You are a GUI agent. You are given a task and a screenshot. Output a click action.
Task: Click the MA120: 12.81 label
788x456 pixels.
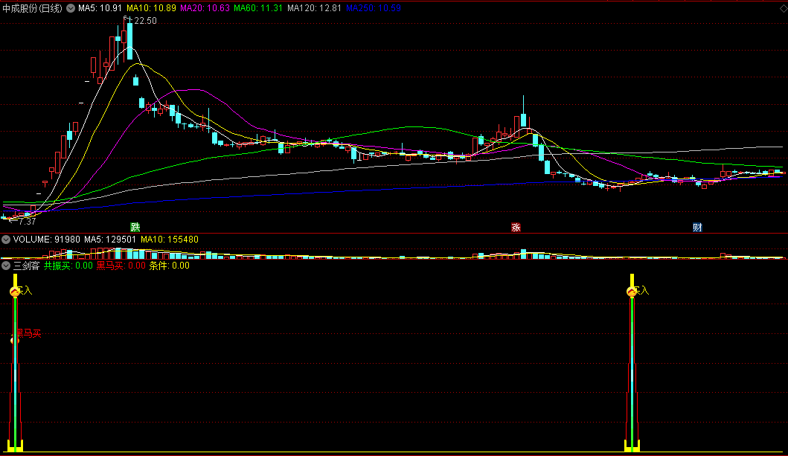tap(314, 8)
